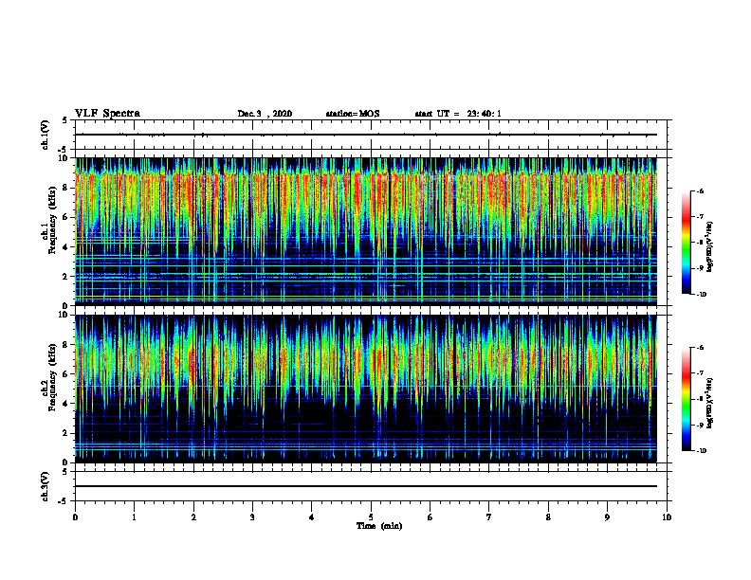Click the ch.2 color bar log(PSD) label
This screenshot has width=751, height=580.
[x=710, y=403]
